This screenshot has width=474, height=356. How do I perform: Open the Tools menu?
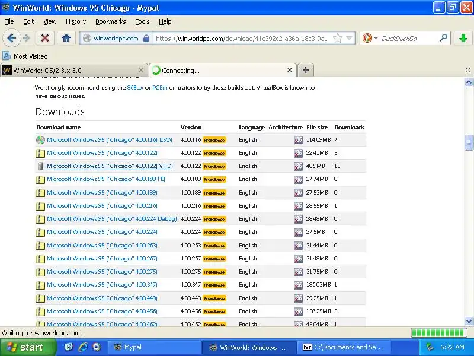[x=142, y=21]
